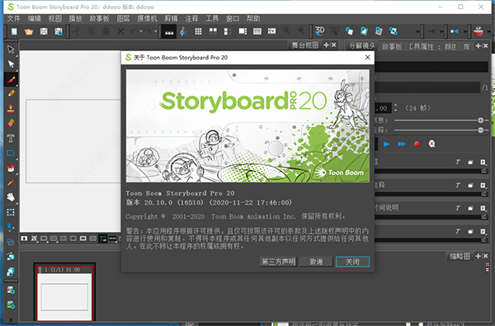The image size is (495, 326).
Task: Click the blue fast-forward button
Action: click(x=401, y=144)
